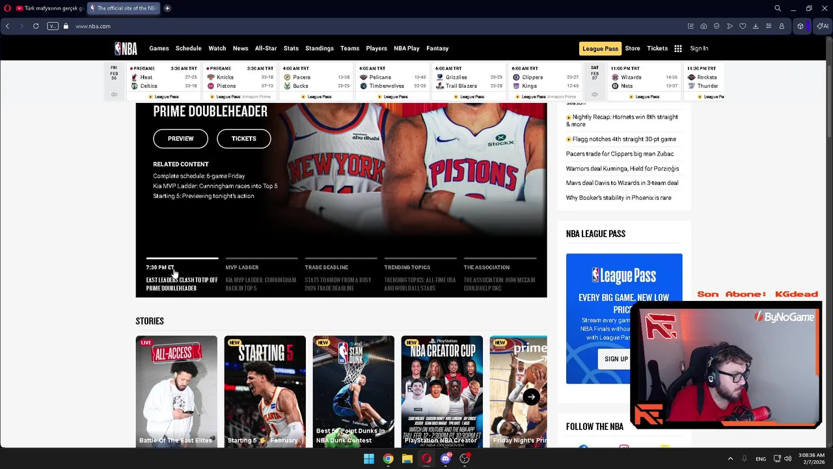Open the Teams menu
This screenshot has height=469, width=833.
coord(349,48)
